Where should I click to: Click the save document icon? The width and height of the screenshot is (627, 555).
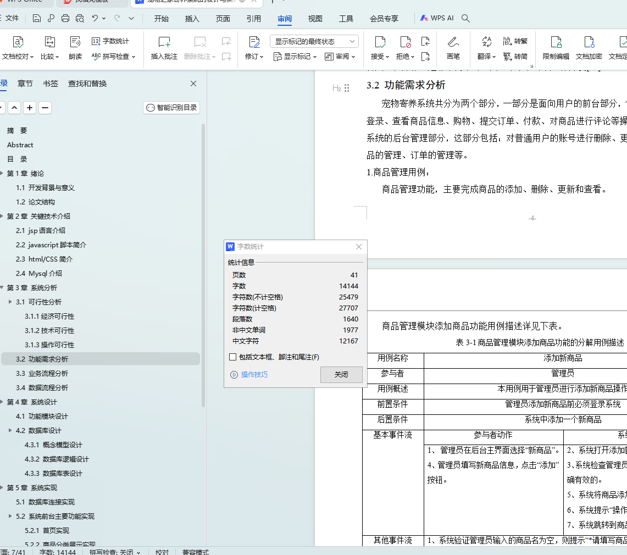coord(36,18)
